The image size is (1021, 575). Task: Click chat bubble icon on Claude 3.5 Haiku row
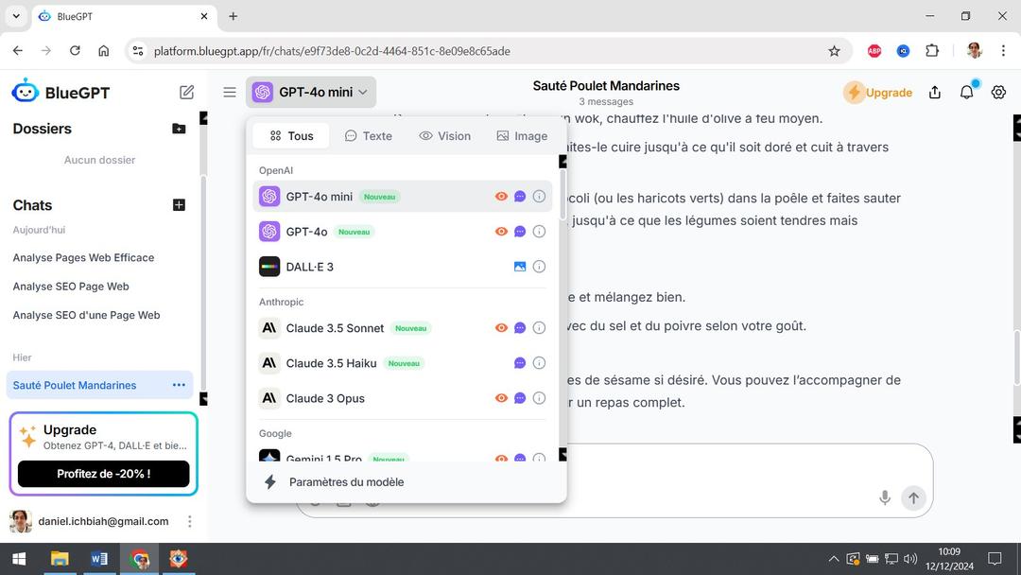520,363
